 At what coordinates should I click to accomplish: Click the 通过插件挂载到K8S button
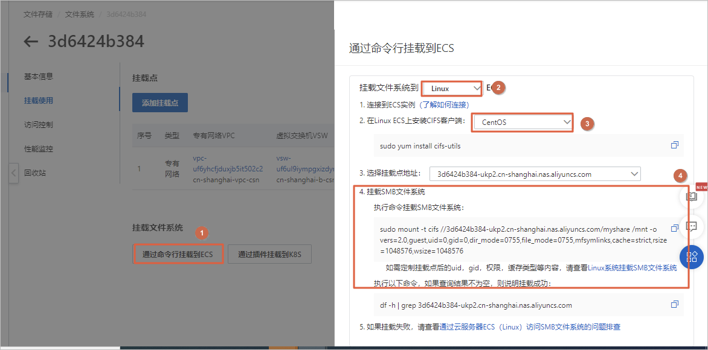point(269,255)
